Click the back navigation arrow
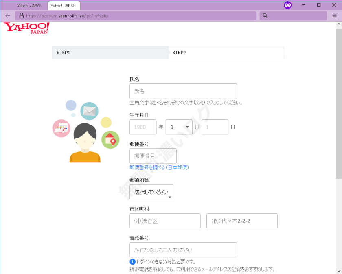Screen dimensions: 342x274 (7, 15)
